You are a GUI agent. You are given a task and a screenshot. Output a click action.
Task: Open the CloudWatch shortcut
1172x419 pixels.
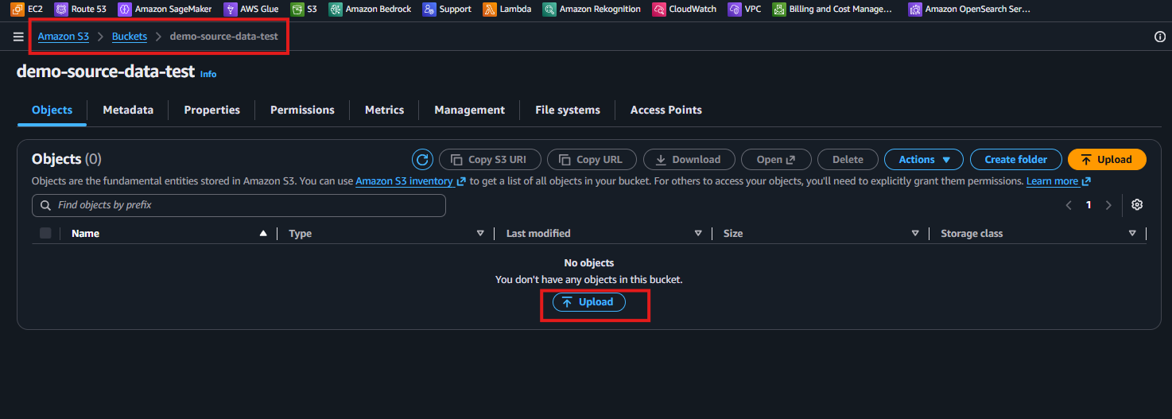pos(684,10)
